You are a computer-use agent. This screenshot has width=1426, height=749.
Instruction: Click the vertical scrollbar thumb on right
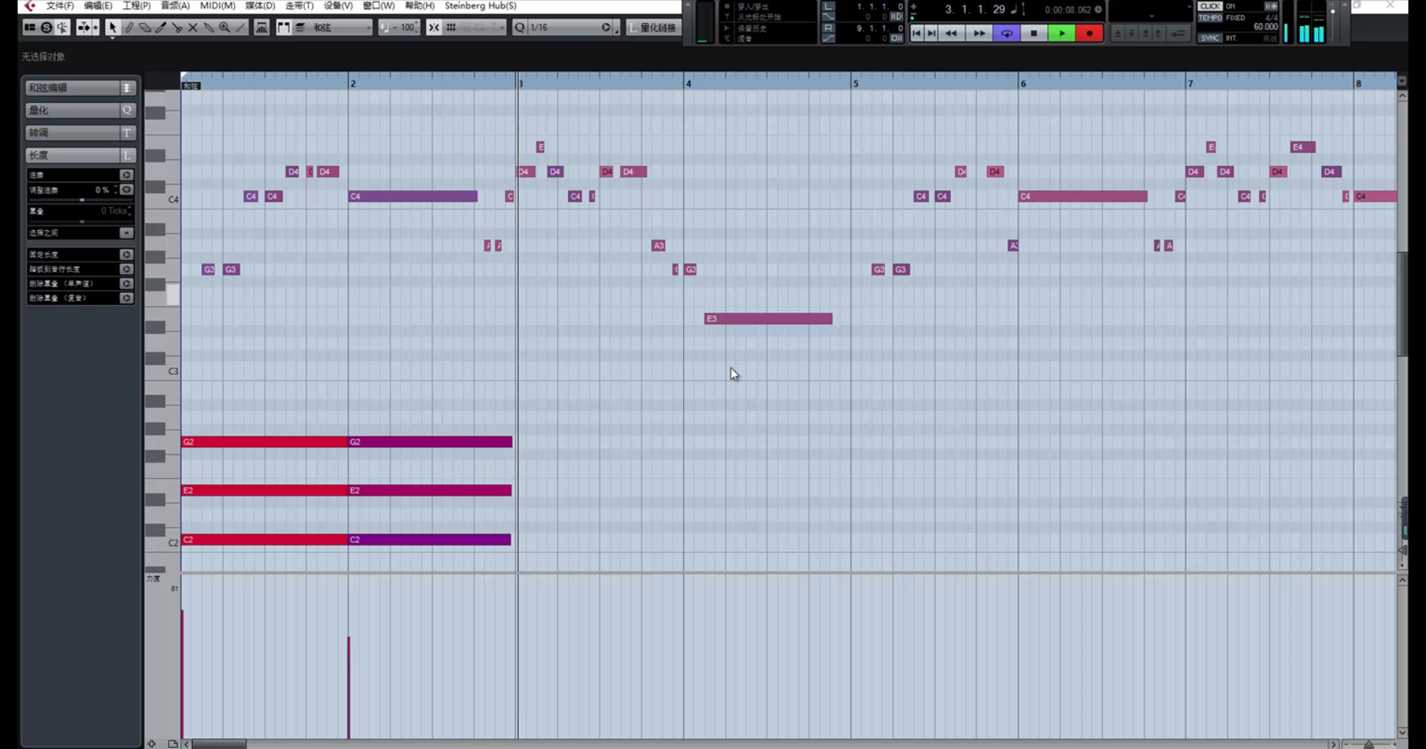pyautogui.click(x=1402, y=304)
